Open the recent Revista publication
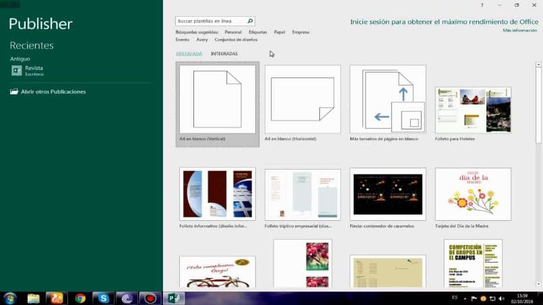Viewport: 543px width, 305px height. coord(34,70)
